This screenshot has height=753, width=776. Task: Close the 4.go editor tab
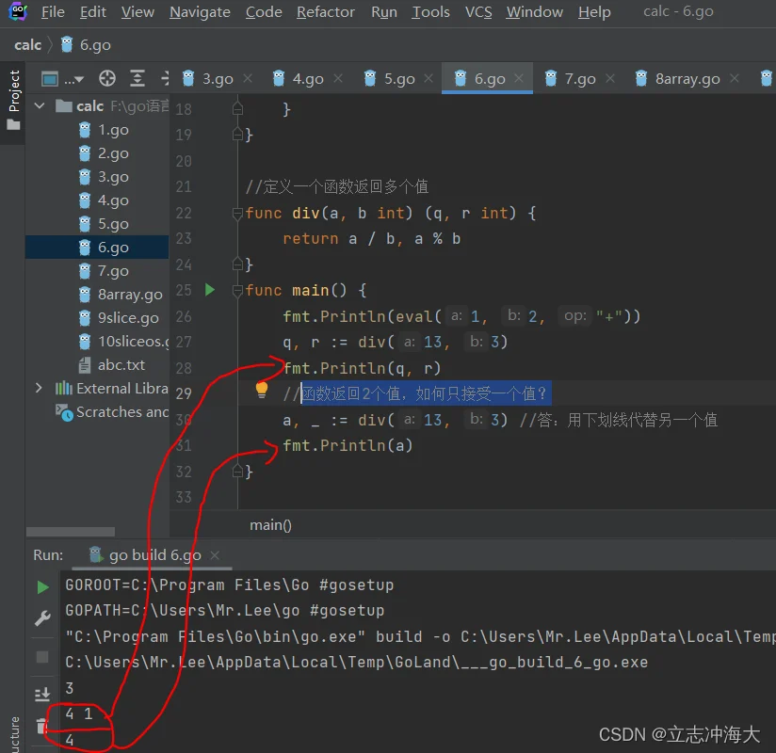tap(338, 78)
